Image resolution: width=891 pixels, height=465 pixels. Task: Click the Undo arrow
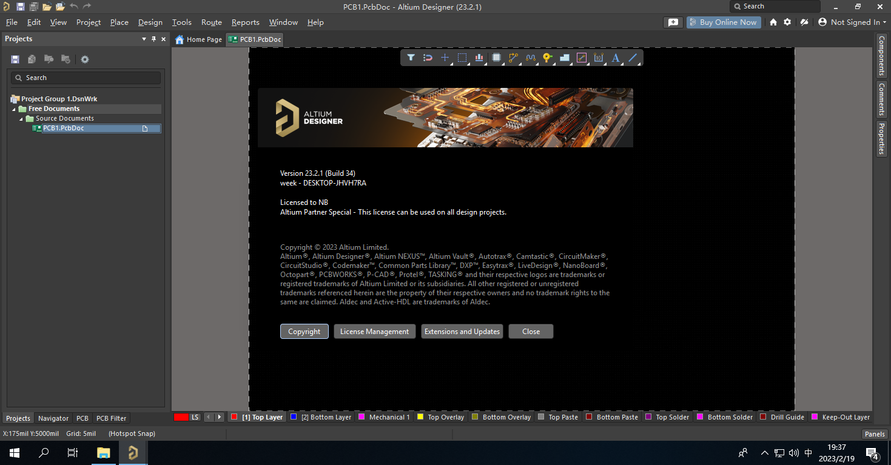(74, 6)
